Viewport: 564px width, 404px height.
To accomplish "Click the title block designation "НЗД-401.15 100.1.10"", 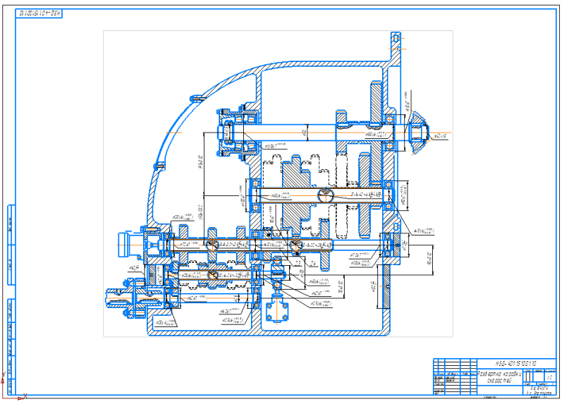I will tap(515, 363).
